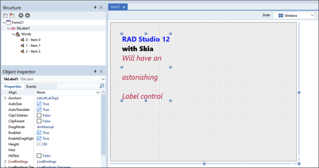The width and height of the screenshot is (319, 168).
Task: Click the New item icon in Structure toolbar
Action: pyautogui.click(x=5, y=15)
